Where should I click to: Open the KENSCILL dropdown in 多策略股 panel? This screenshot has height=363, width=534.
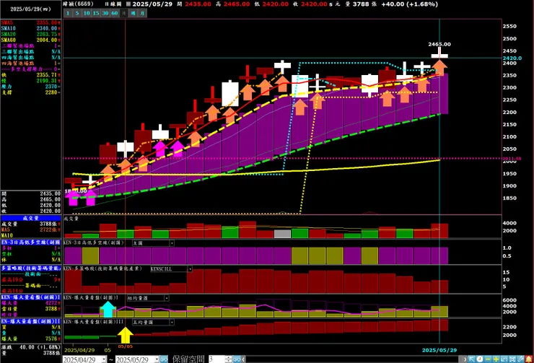(190, 269)
